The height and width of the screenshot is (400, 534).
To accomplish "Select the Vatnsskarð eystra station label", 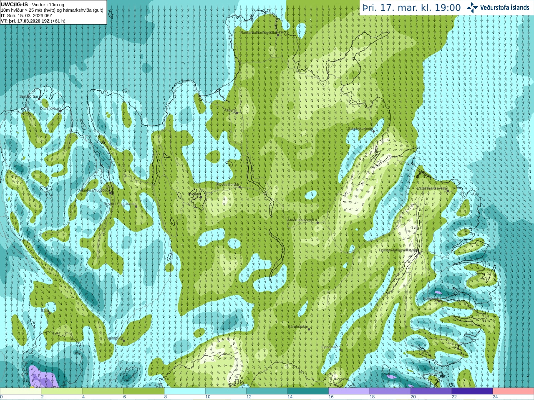I will pos(432,188).
